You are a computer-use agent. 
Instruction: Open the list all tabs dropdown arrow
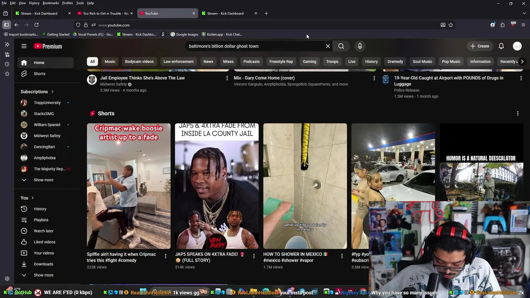525,13
